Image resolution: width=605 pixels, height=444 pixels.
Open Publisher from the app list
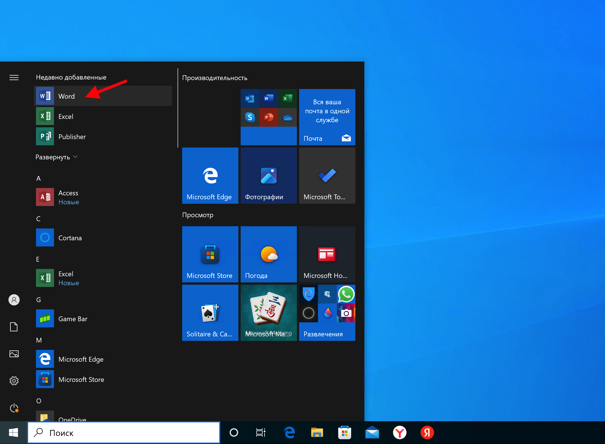coord(103,137)
